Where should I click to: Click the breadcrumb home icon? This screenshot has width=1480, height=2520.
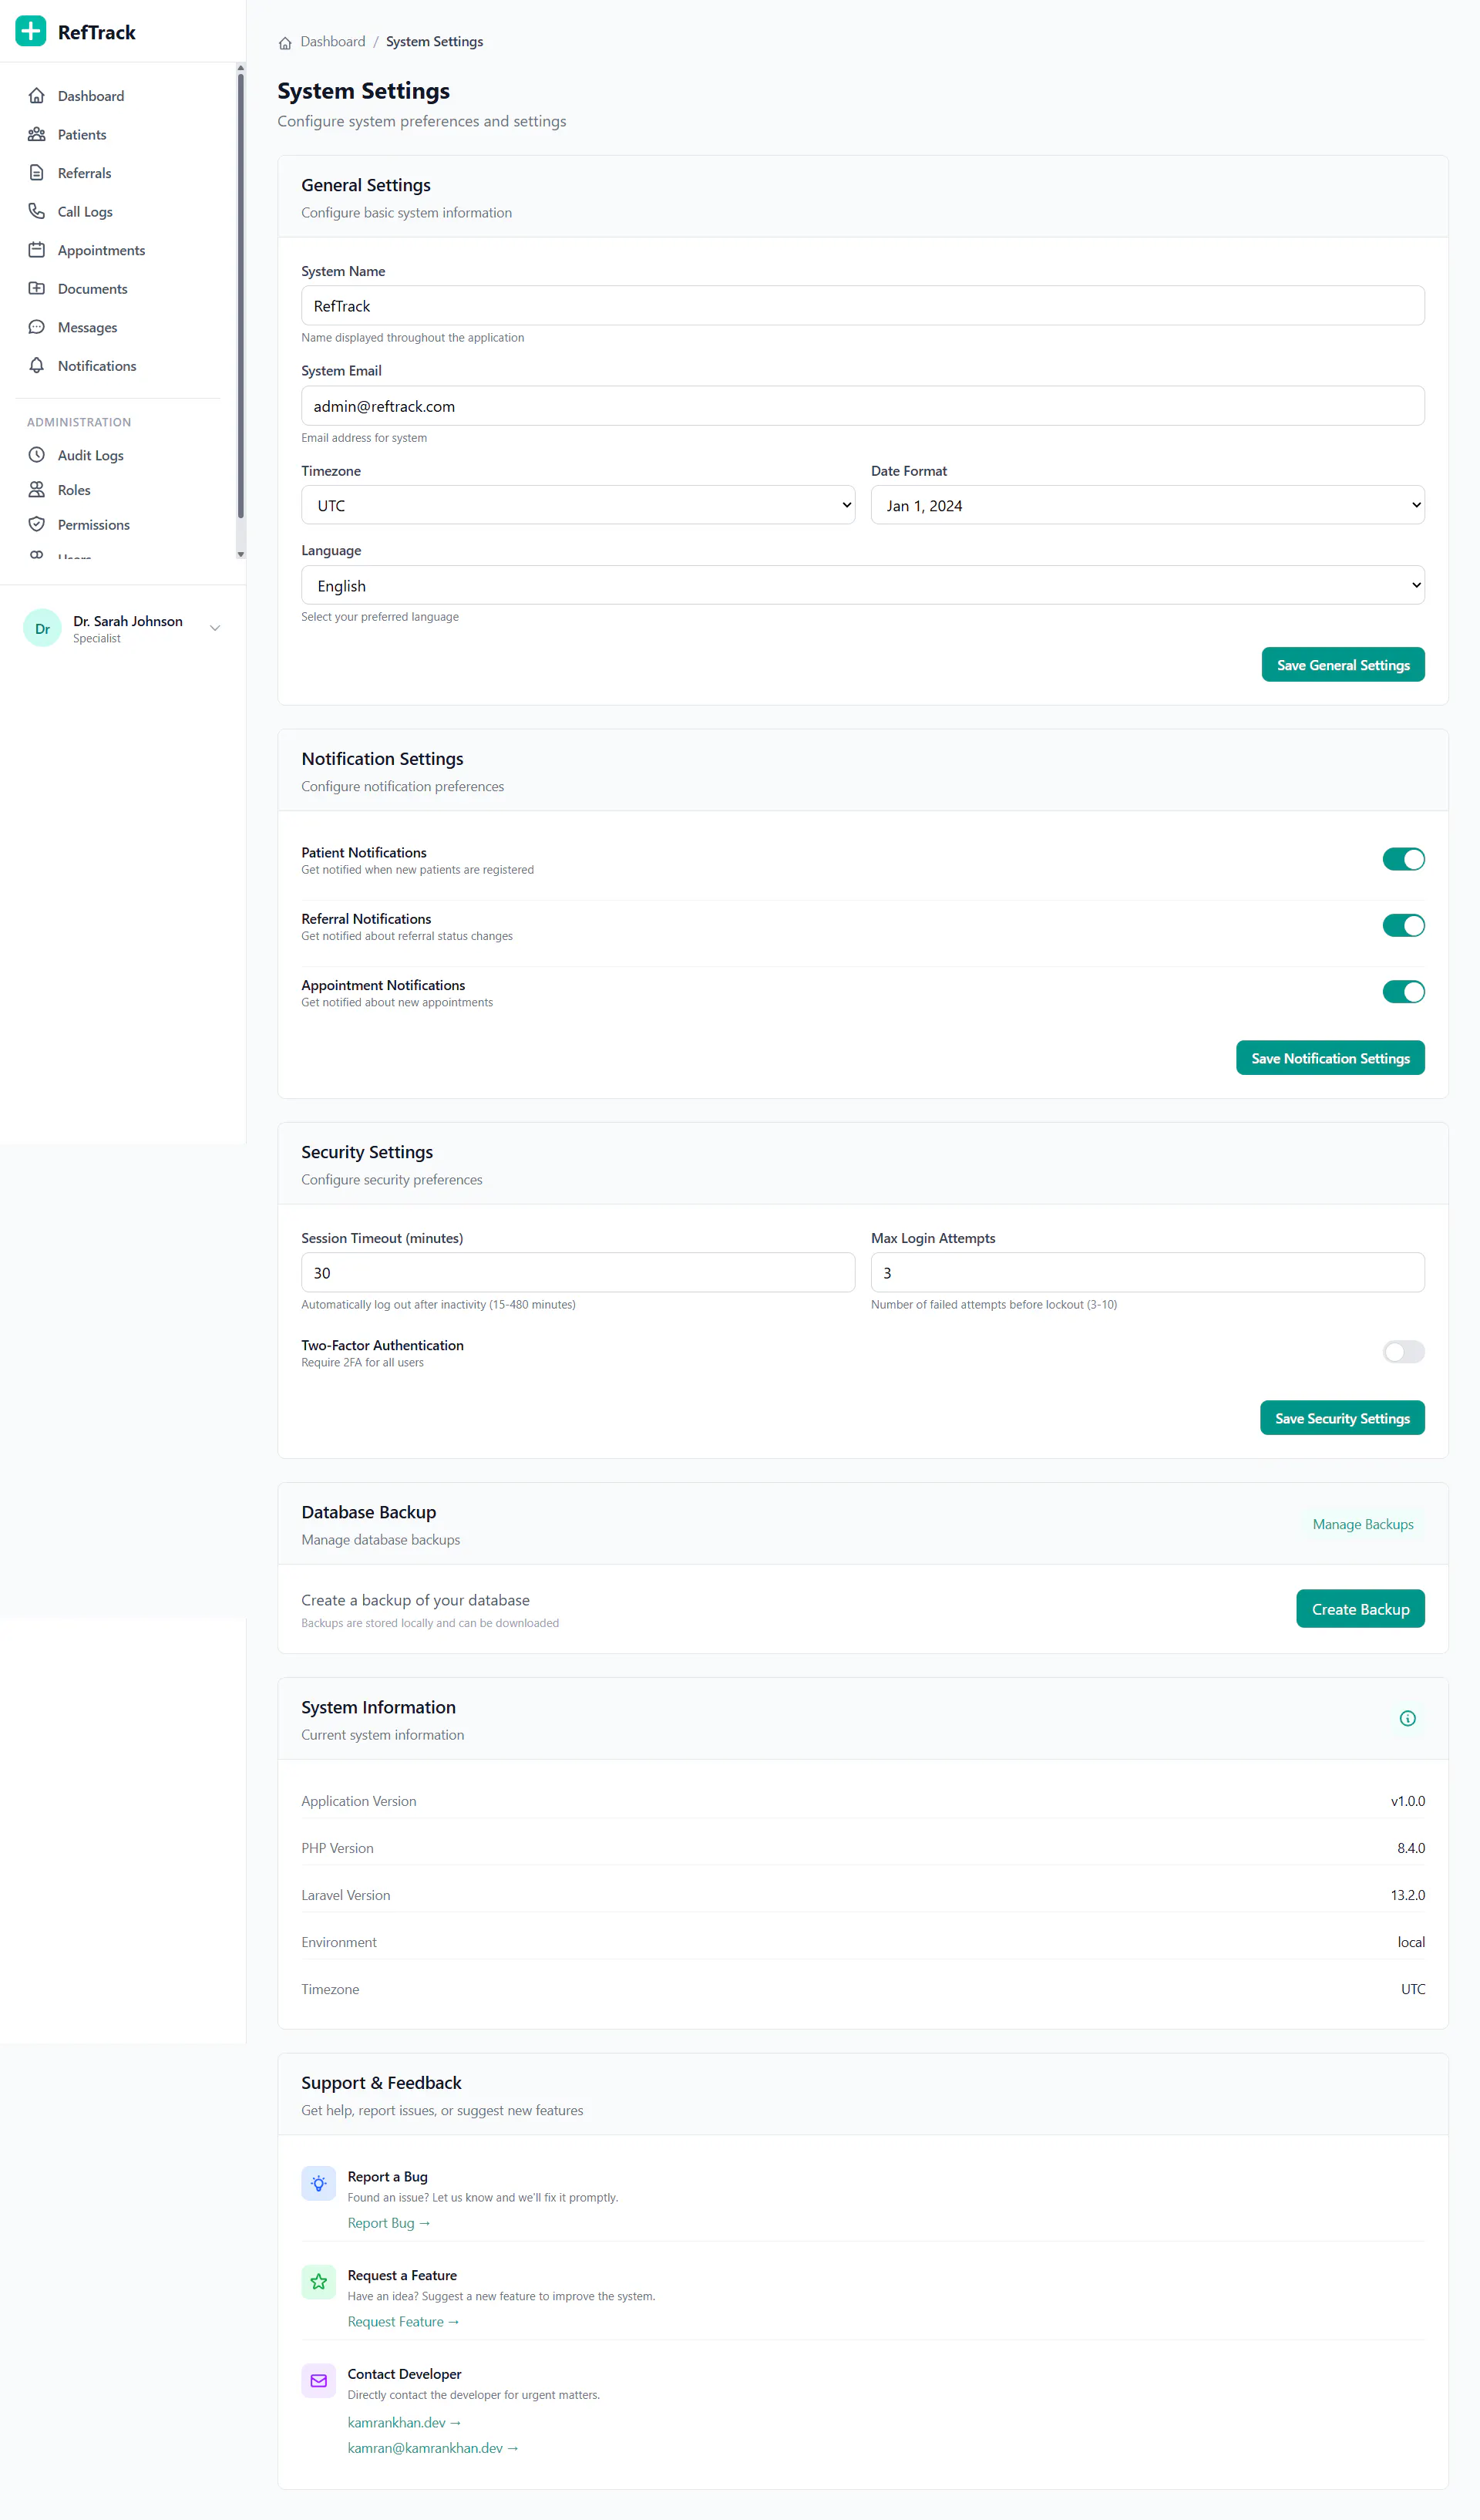click(284, 42)
